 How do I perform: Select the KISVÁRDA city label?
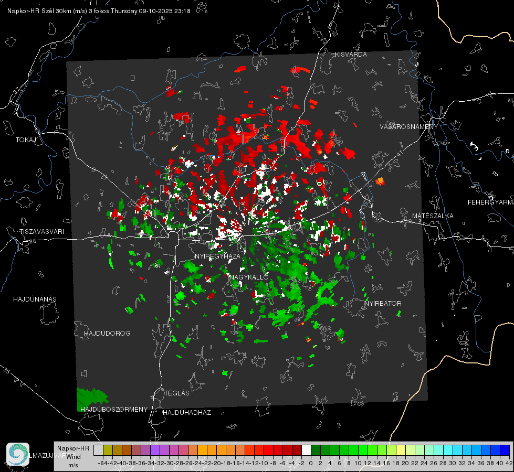pos(351,55)
